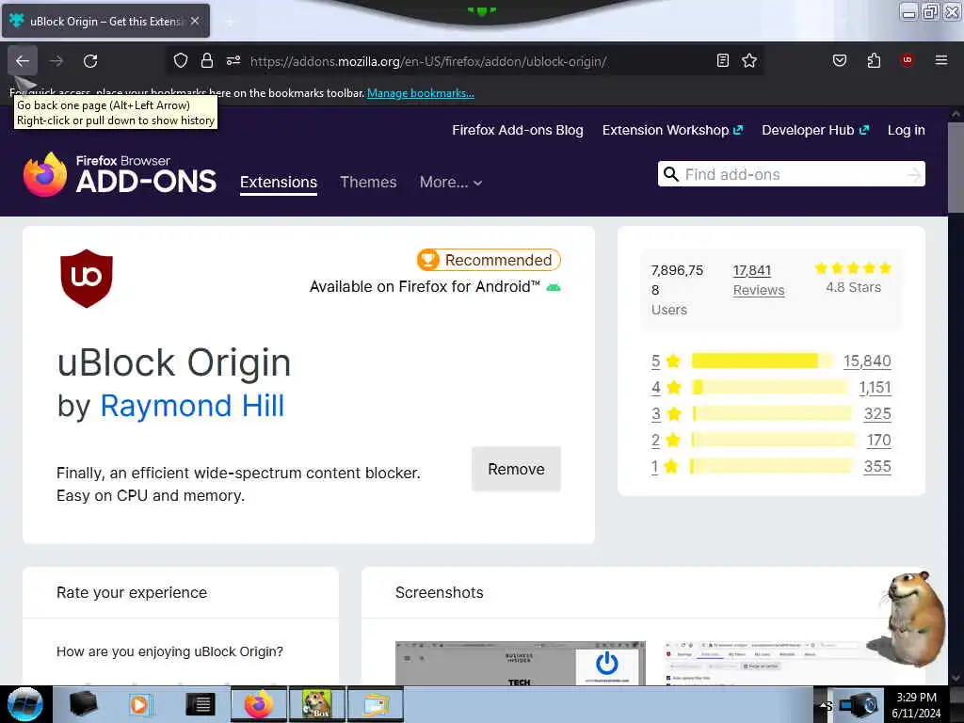
Task: Open the Windows Start button
Action: [25, 704]
